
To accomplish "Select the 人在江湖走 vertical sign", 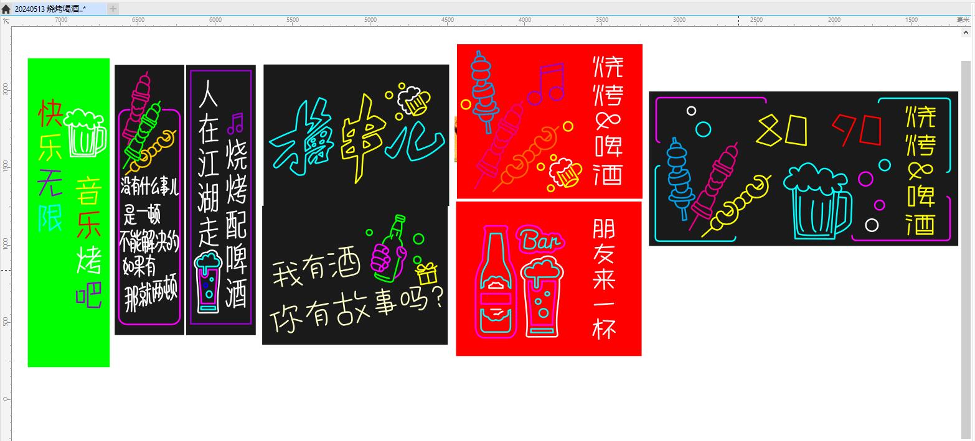I will (x=221, y=200).
